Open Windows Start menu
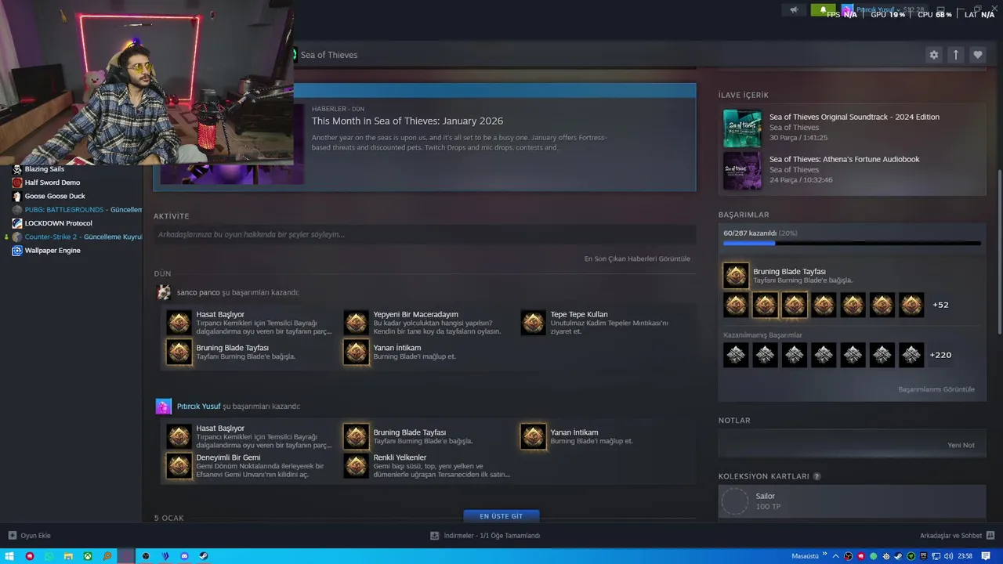The height and width of the screenshot is (564, 1003). (10, 556)
